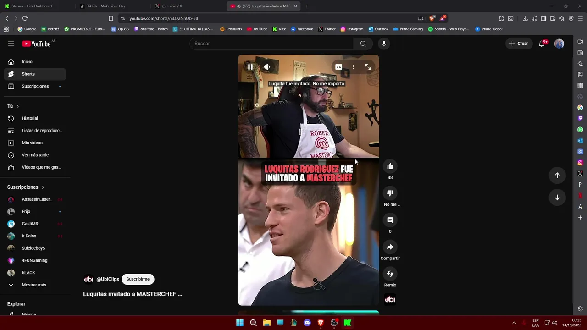Open AssassinLaser_ channel subscription
This screenshot has width=587, height=330.
coord(35,199)
